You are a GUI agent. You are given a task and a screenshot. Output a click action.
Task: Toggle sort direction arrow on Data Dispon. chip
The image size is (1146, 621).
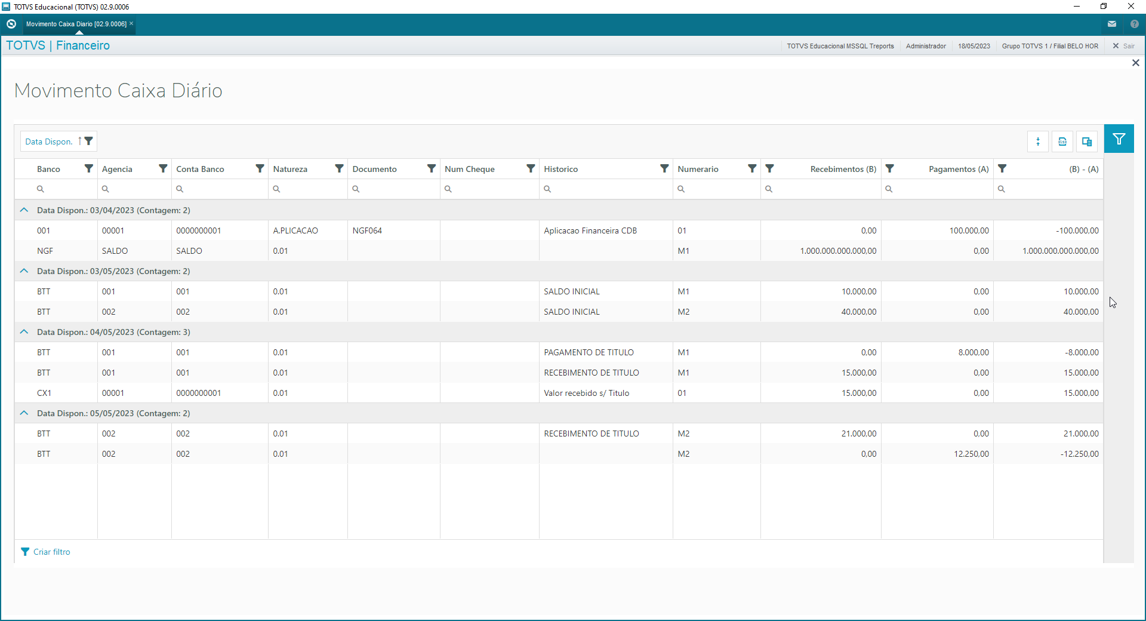coord(79,141)
